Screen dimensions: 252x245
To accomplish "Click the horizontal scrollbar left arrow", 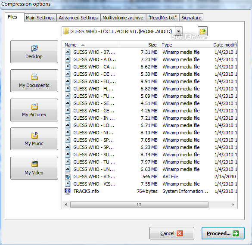I will (66, 205).
